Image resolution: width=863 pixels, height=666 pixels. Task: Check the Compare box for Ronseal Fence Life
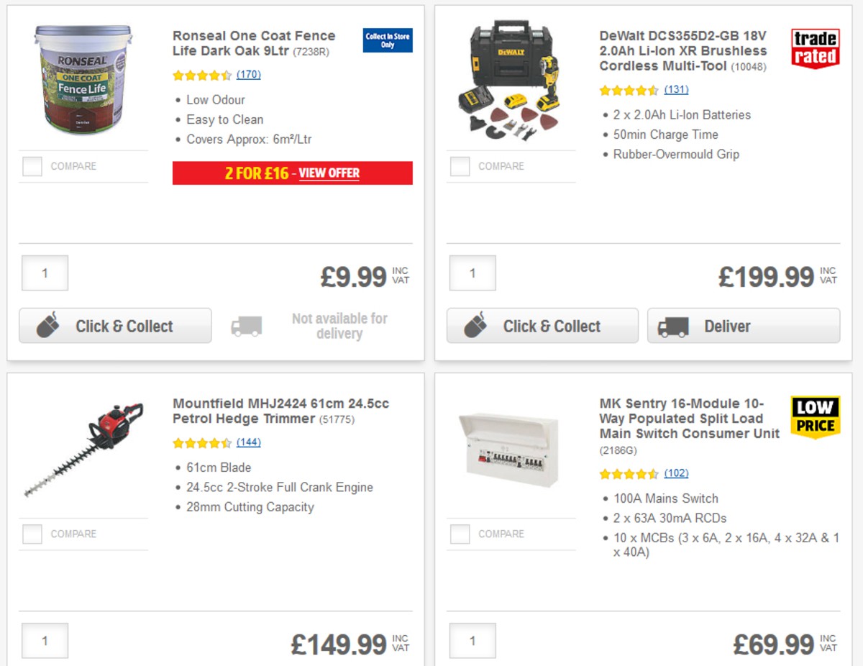[32, 166]
